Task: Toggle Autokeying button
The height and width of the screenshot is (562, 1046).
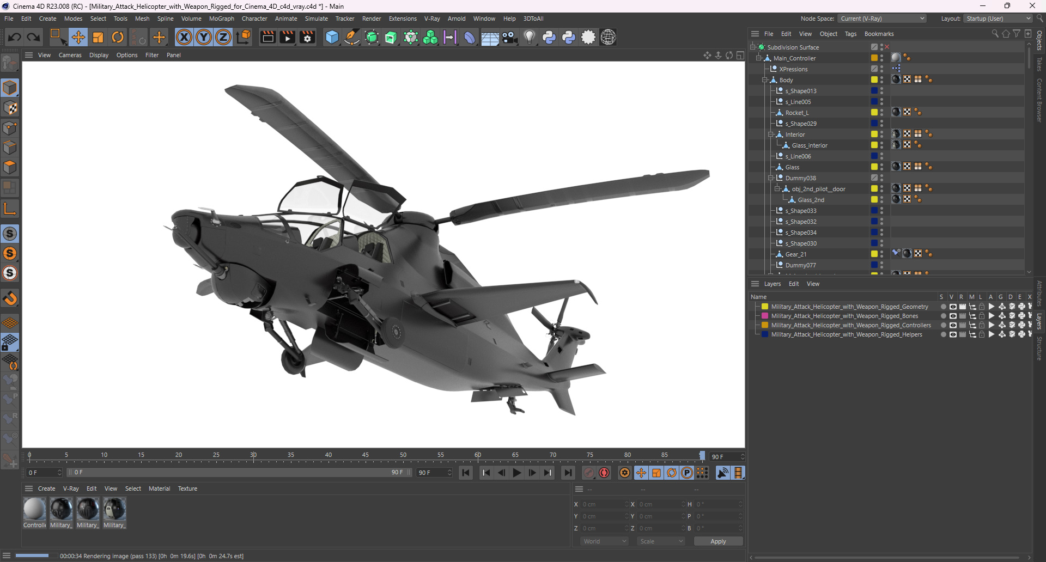Action: (604, 473)
